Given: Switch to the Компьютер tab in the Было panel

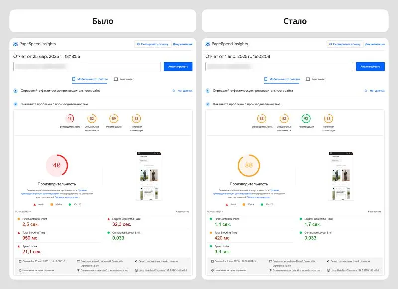Looking at the screenshot, I should pos(124,79).
